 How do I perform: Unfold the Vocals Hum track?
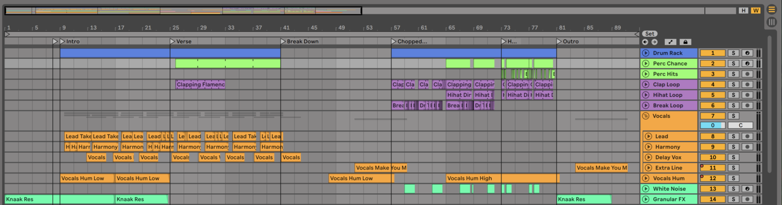tap(646, 178)
